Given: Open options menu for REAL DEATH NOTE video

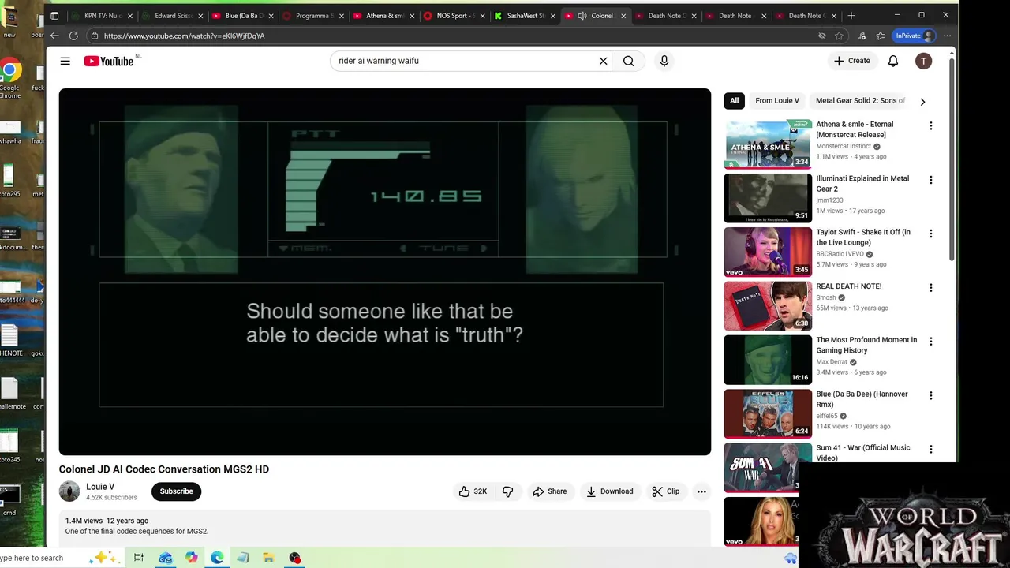Looking at the screenshot, I should click(x=931, y=288).
